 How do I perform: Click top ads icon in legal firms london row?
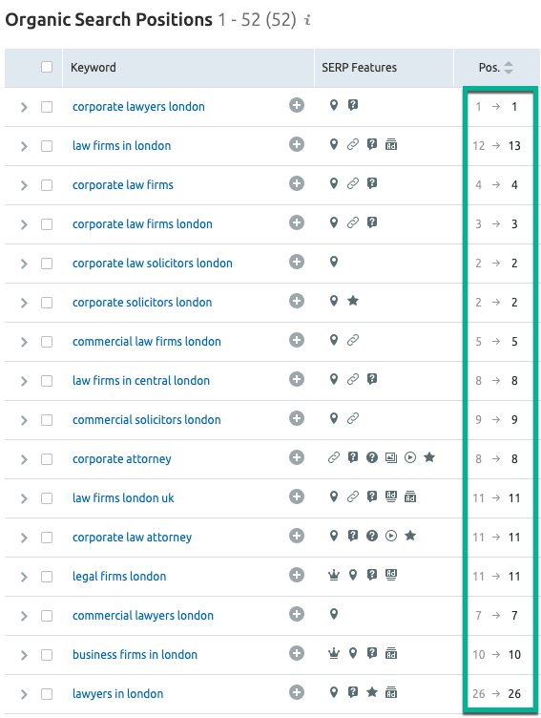[x=391, y=575]
